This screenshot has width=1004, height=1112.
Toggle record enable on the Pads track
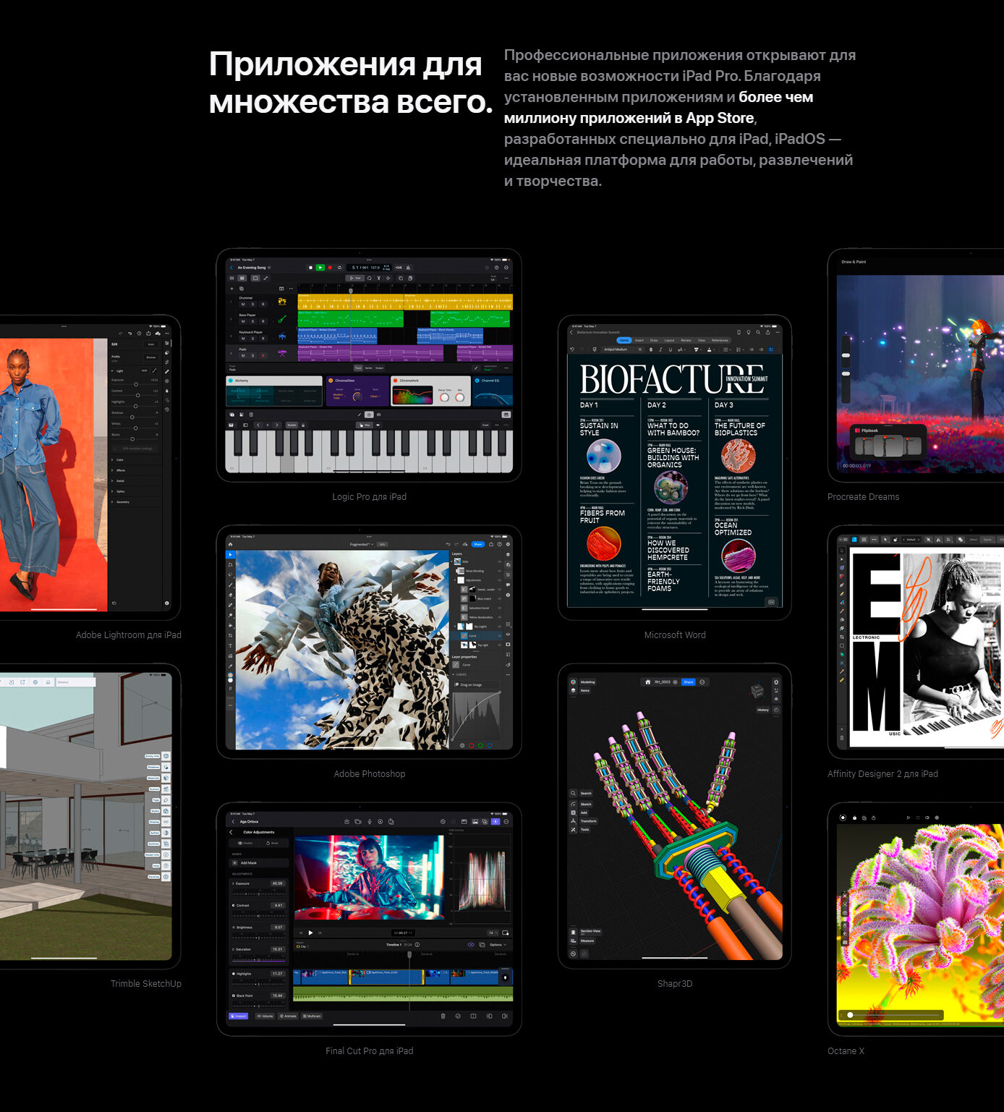(263, 355)
